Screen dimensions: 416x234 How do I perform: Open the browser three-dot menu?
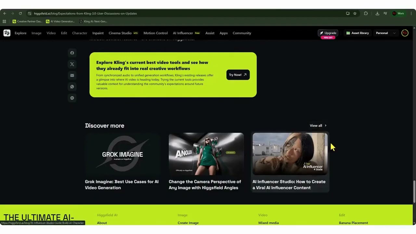411,13
